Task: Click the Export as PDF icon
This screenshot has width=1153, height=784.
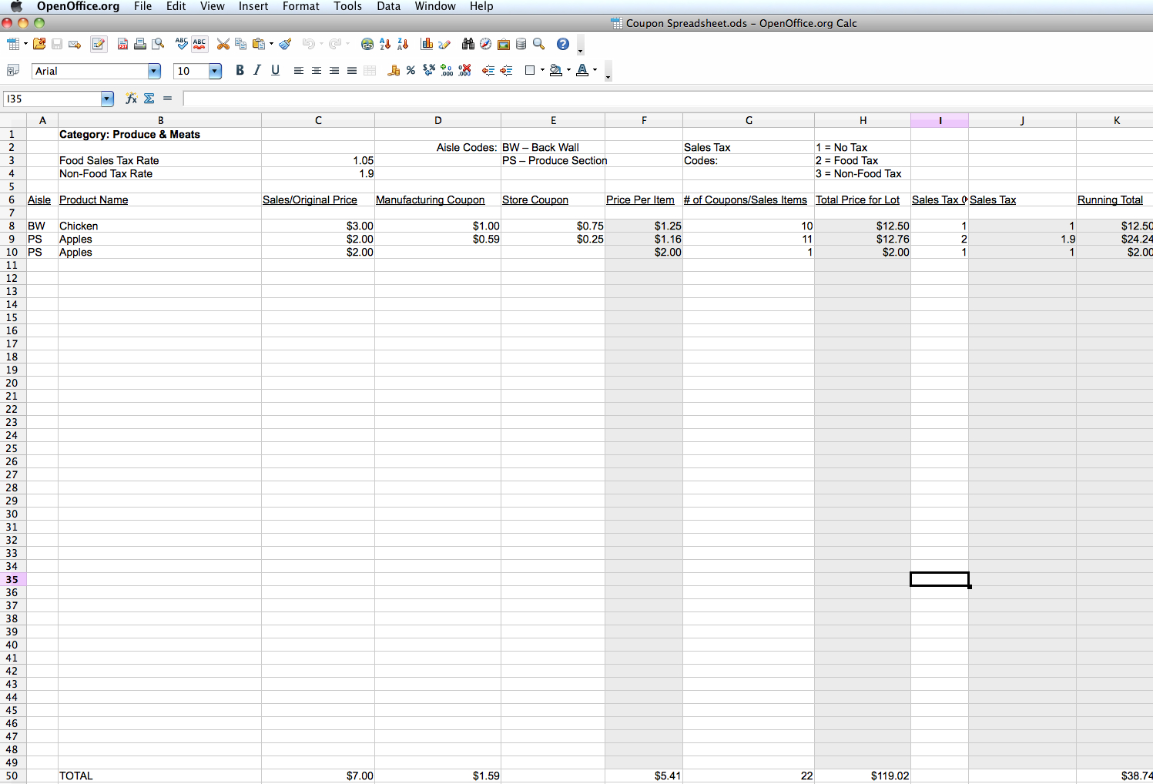Action: pos(122,44)
